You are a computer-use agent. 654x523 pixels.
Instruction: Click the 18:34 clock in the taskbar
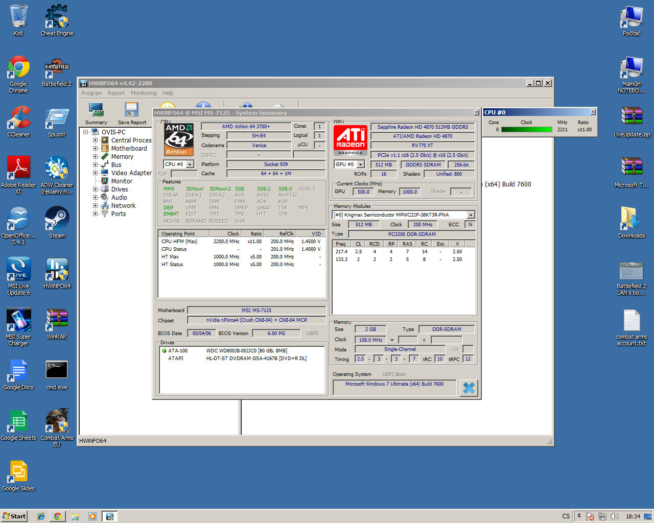pyautogui.click(x=633, y=516)
